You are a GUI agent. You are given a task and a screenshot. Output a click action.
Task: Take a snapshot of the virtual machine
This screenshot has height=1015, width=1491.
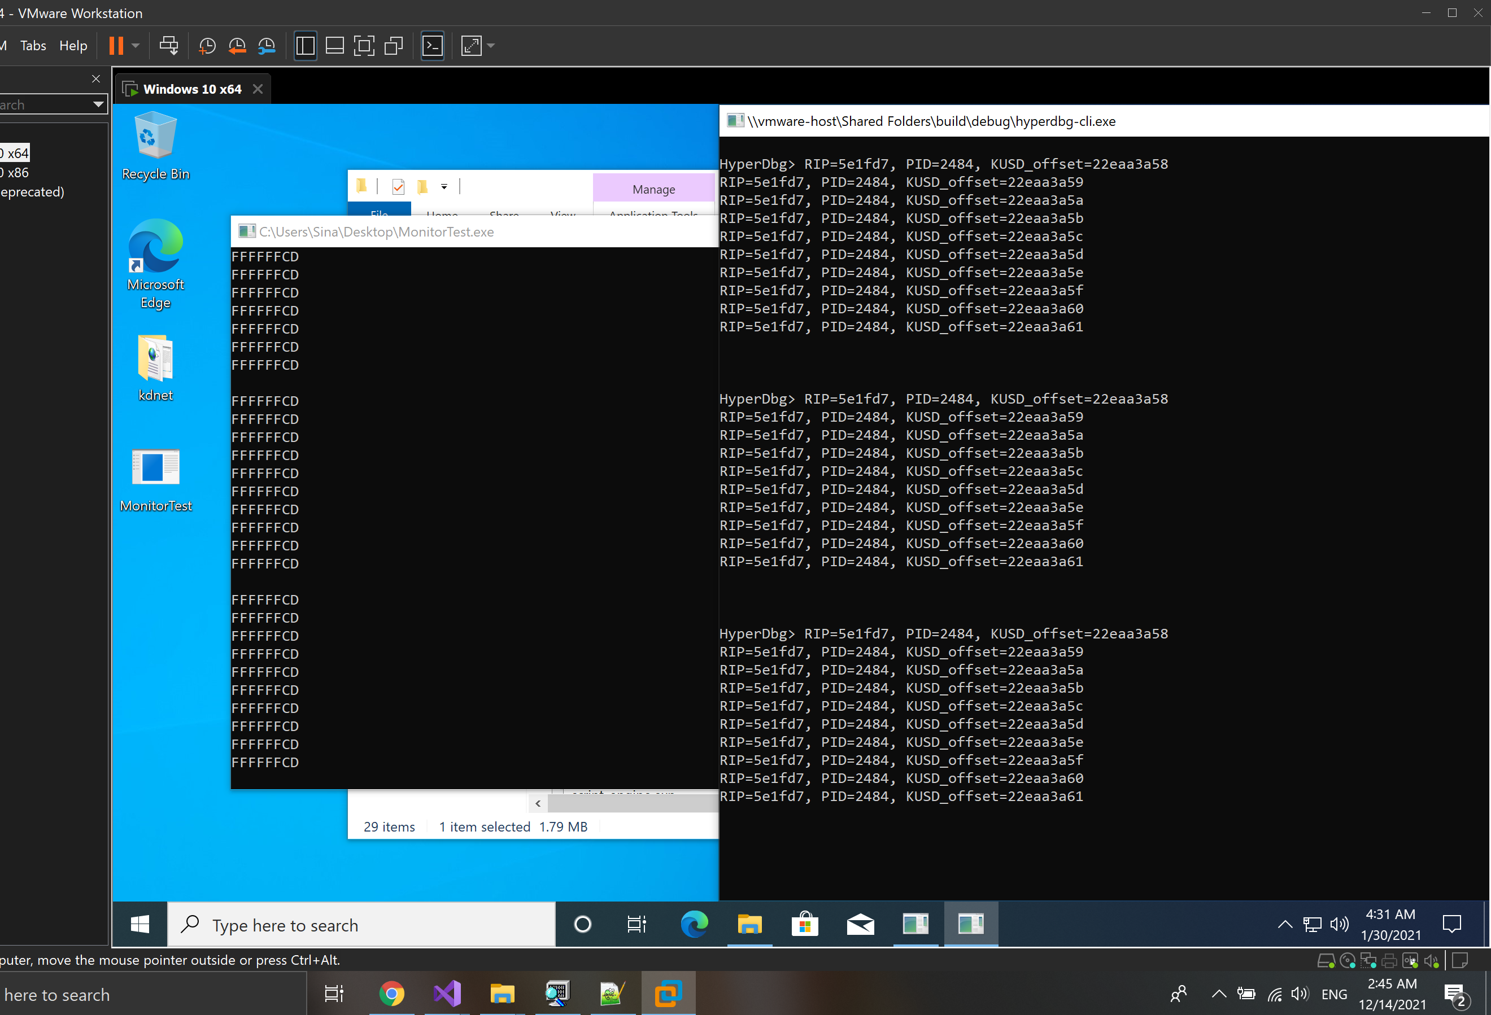207,46
